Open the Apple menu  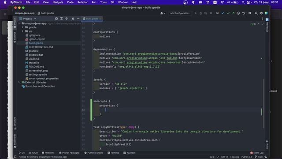click(5, 2)
